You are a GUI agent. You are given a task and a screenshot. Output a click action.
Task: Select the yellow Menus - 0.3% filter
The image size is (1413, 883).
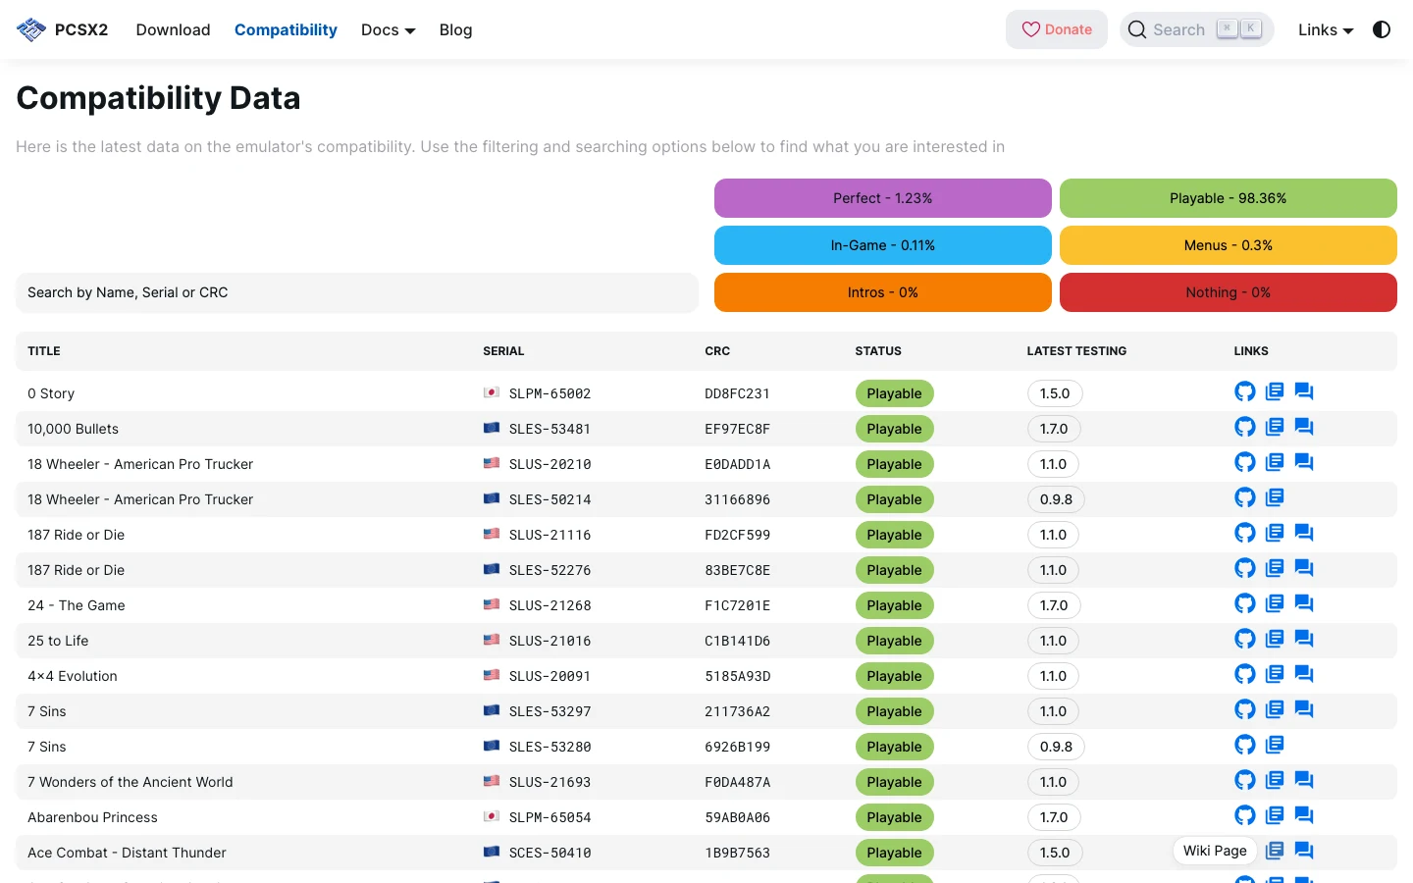[x=1229, y=245]
